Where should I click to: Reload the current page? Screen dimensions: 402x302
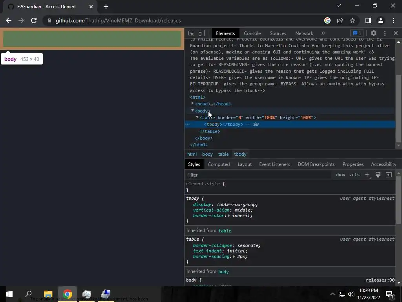pos(34,20)
